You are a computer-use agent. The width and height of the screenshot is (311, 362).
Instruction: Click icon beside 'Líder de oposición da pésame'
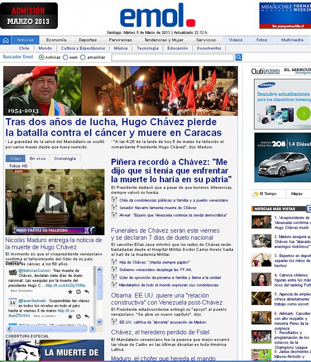pyautogui.click(x=114, y=277)
